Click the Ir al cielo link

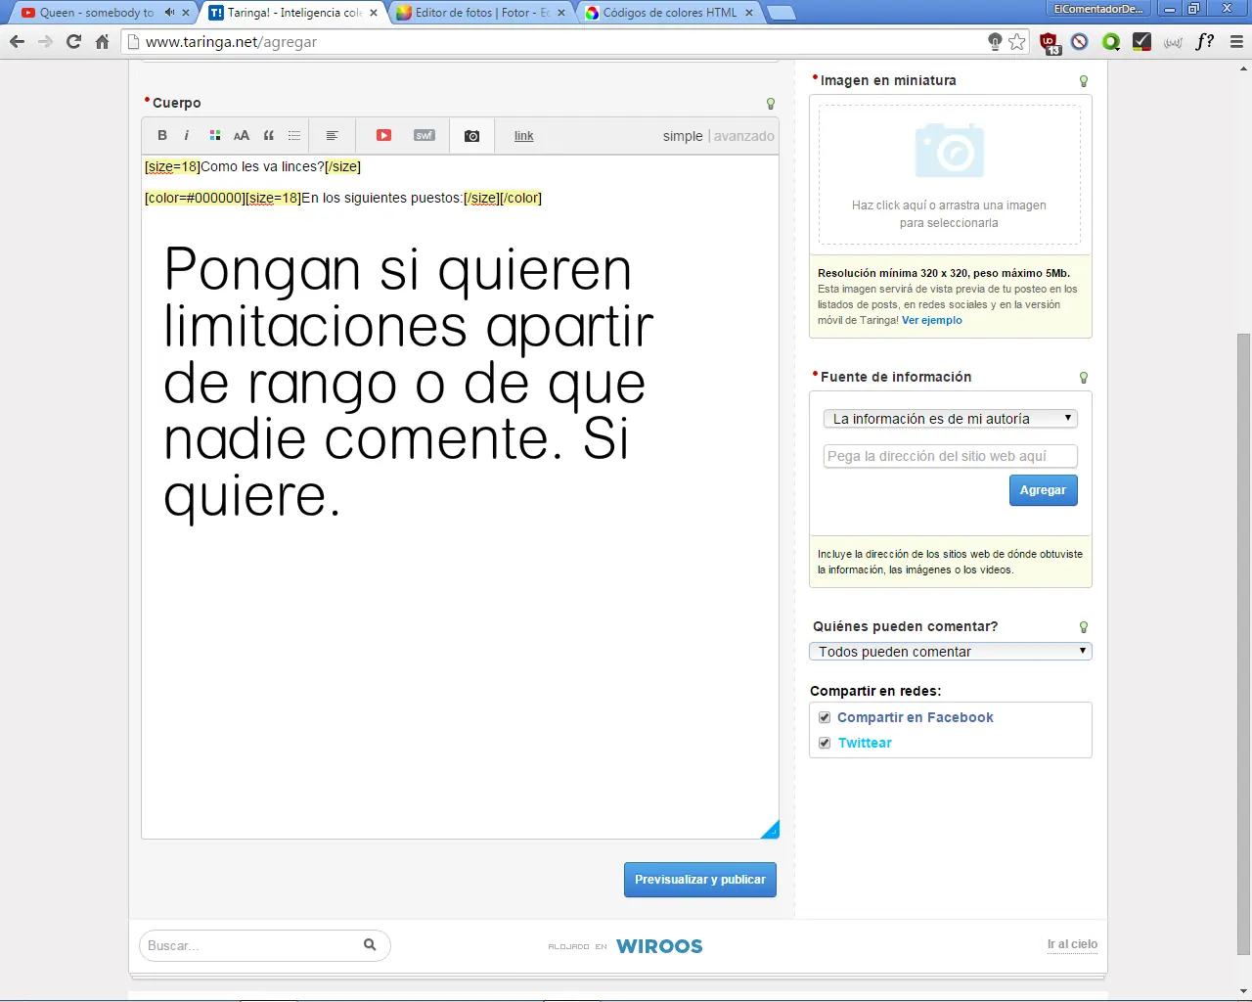(x=1072, y=944)
